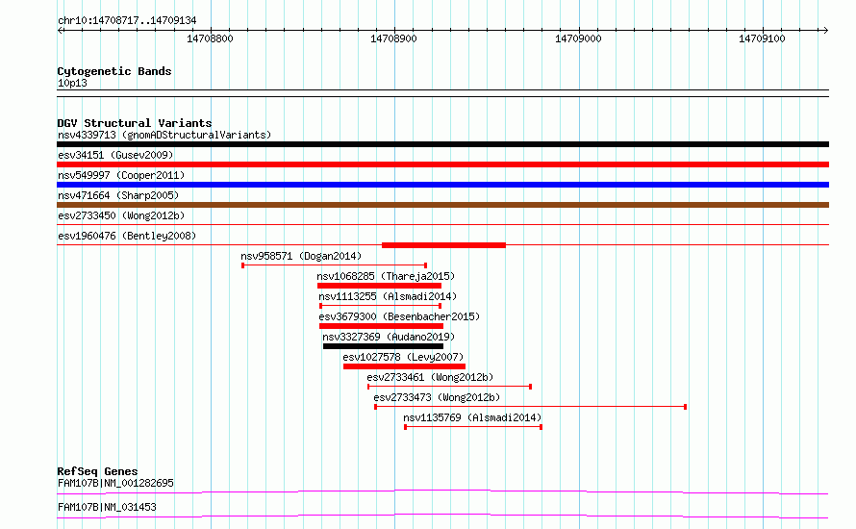Click the RefSeq Genes track heading
Image resolution: width=856 pixels, height=529 pixels.
coord(97,471)
